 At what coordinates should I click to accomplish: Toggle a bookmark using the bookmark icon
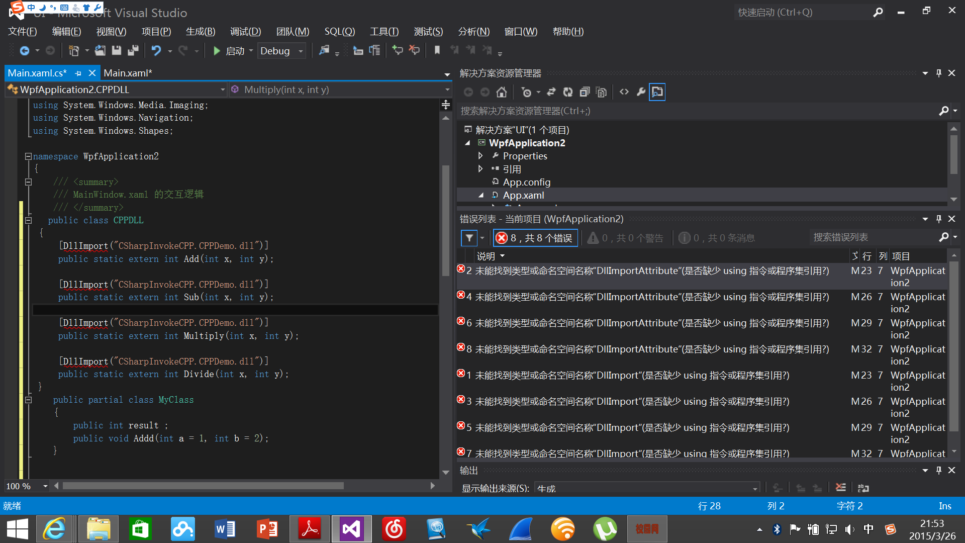tap(437, 50)
